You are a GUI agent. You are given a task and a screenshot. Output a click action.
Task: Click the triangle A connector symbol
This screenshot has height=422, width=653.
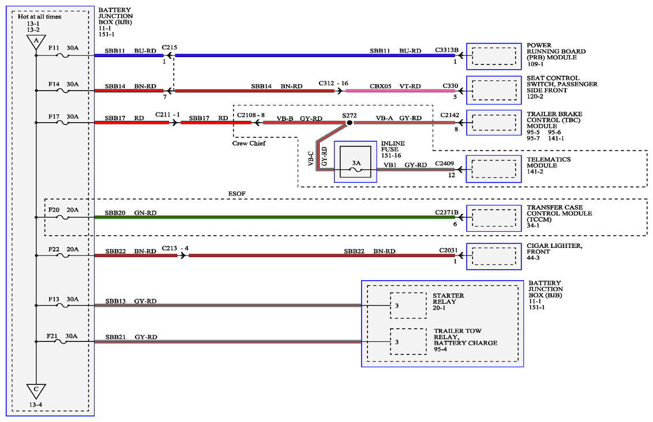[36, 42]
